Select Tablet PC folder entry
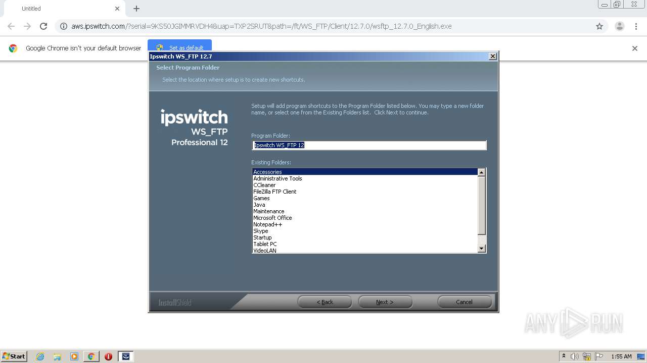Viewport: 647px width, 363px height. [x=365, y=244]
